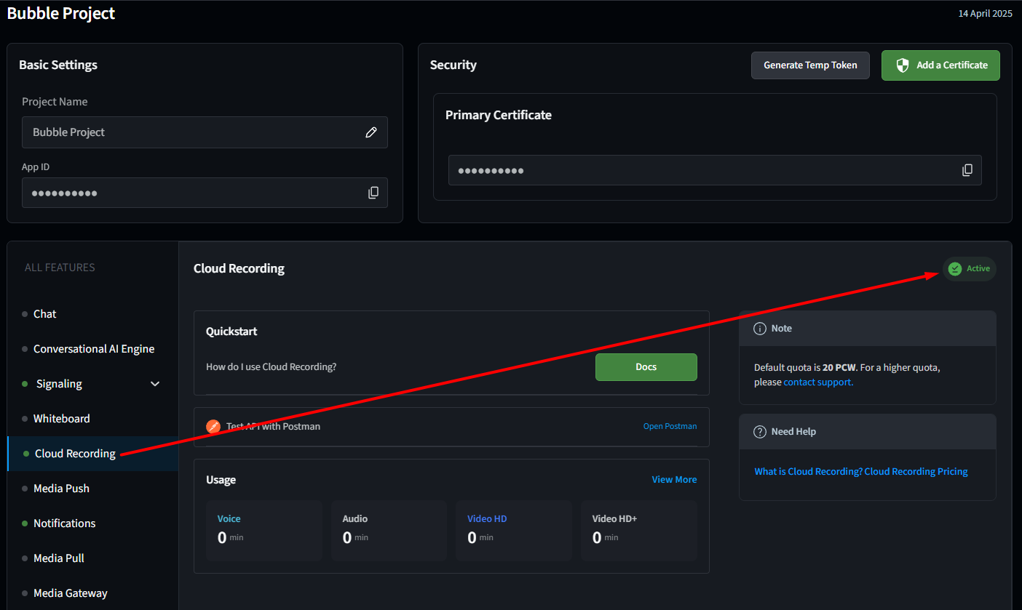Click the pencil edit icon for Project Name

(x=371, y=132)
